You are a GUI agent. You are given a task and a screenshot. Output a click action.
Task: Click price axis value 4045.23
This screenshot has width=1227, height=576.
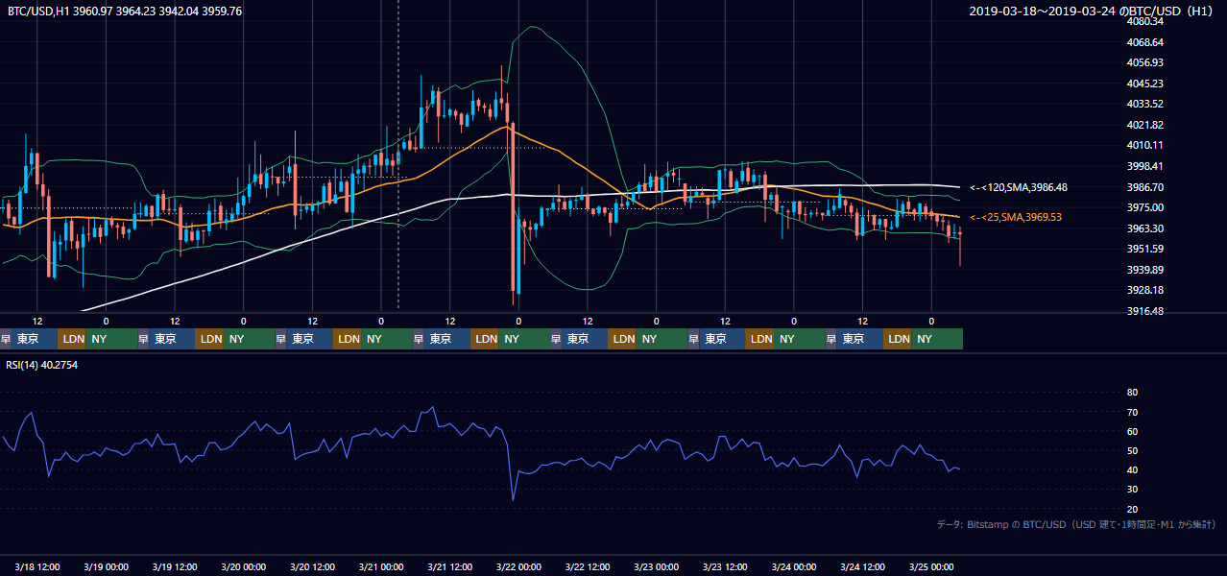coord(1146,84)
